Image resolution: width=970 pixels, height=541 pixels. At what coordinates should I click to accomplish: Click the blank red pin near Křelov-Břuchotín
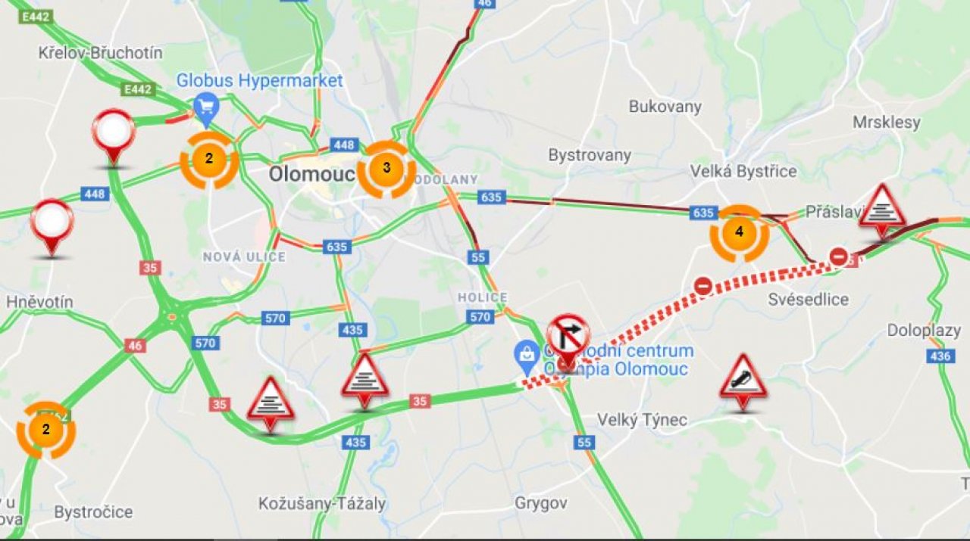(114, 135)
